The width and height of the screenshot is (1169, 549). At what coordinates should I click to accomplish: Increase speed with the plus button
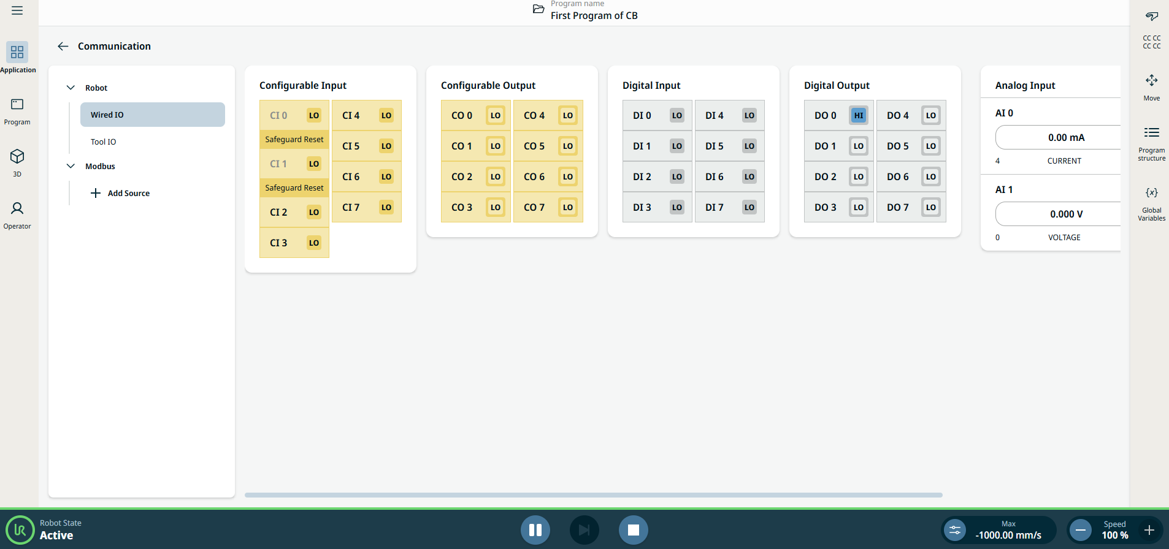click(1149, 530)
